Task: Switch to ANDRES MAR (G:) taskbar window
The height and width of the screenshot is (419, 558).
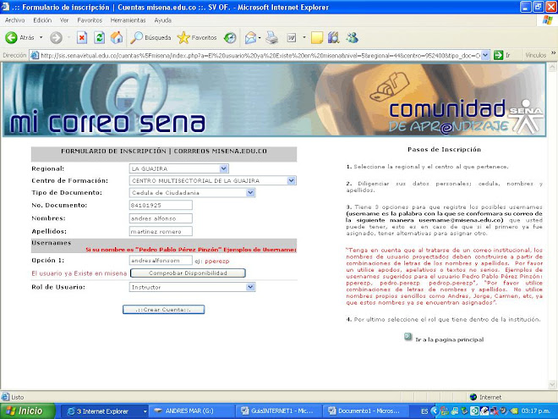Action: pos(191,411)
